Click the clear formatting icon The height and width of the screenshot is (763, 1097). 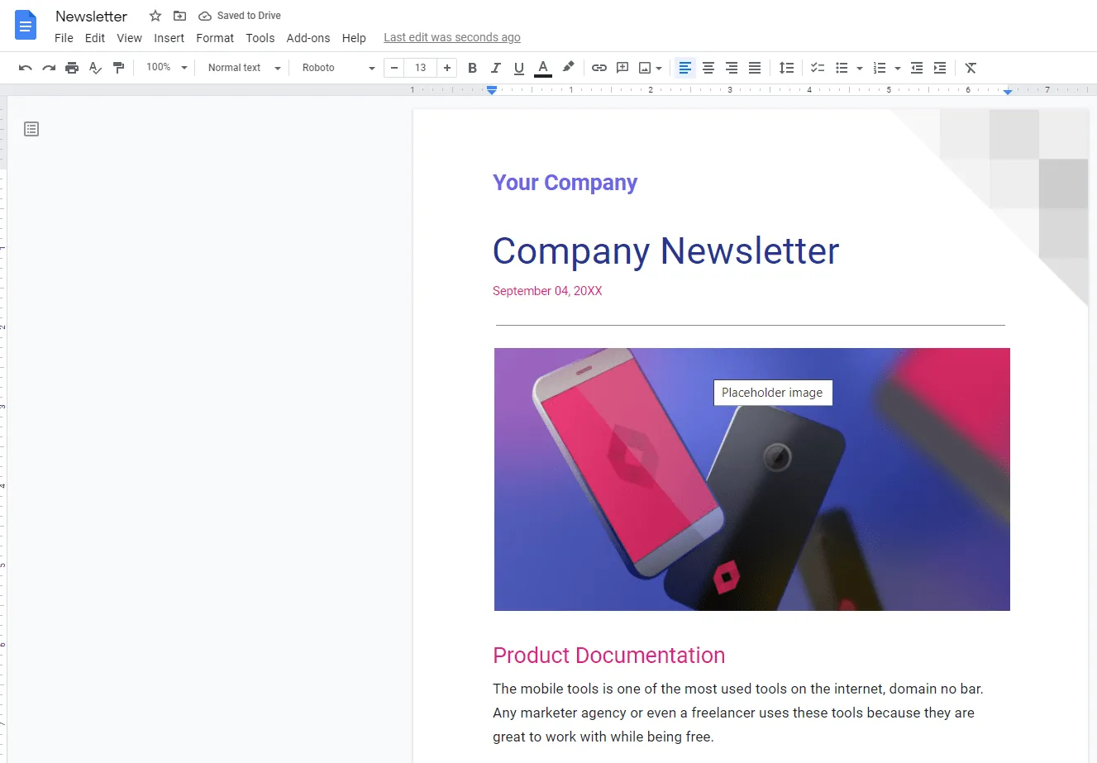pyautogui.click(x=971, y=68)
